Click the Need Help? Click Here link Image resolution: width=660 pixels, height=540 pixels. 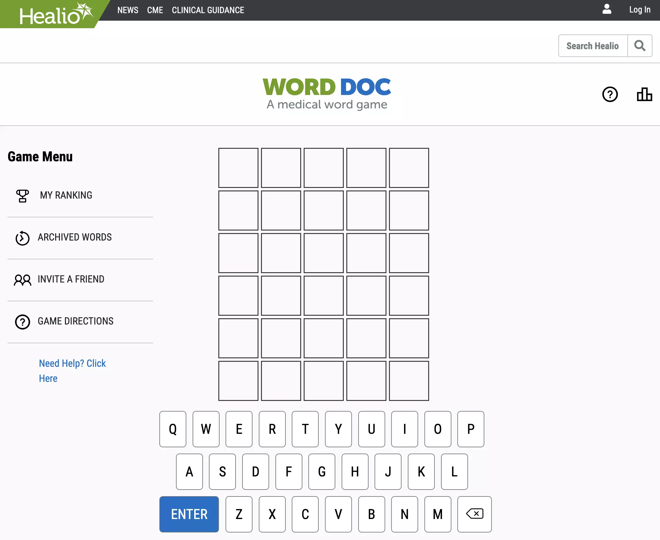pyautogui.click(x=72, y=371)
